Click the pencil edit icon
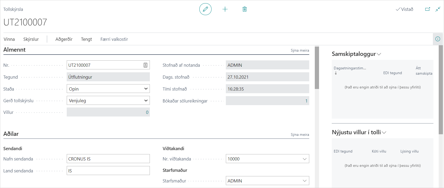 pyautogui.click(x=205, y=9)
